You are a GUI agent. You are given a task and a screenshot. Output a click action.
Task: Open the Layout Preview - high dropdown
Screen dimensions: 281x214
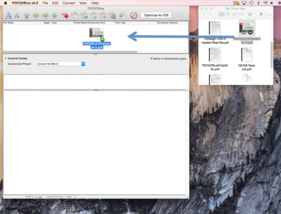61,197
